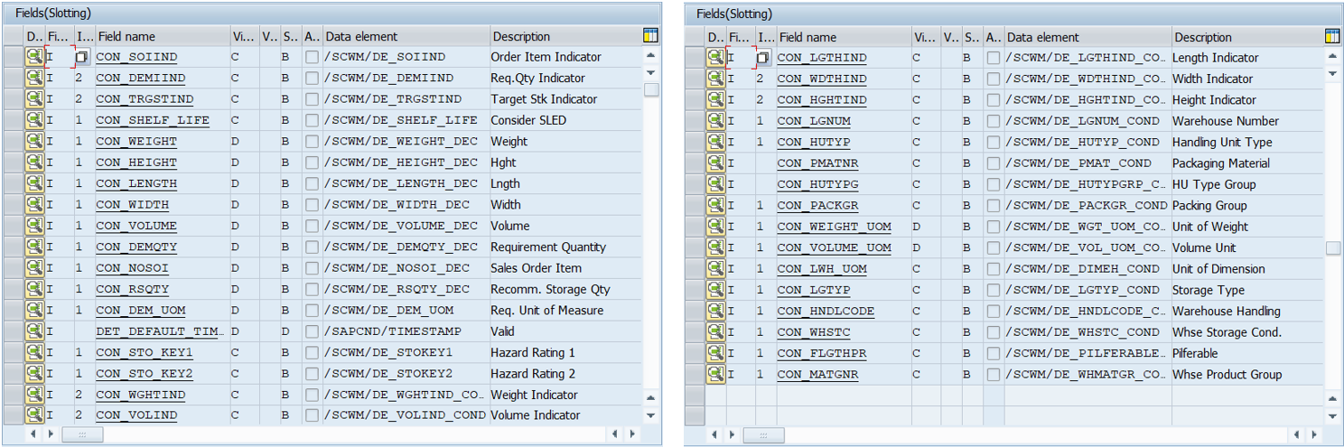Viewport: 1344px width, 447px height.
Task: Click scroll-down arrow of left table scrollbar
Action: tap(650, 415)
